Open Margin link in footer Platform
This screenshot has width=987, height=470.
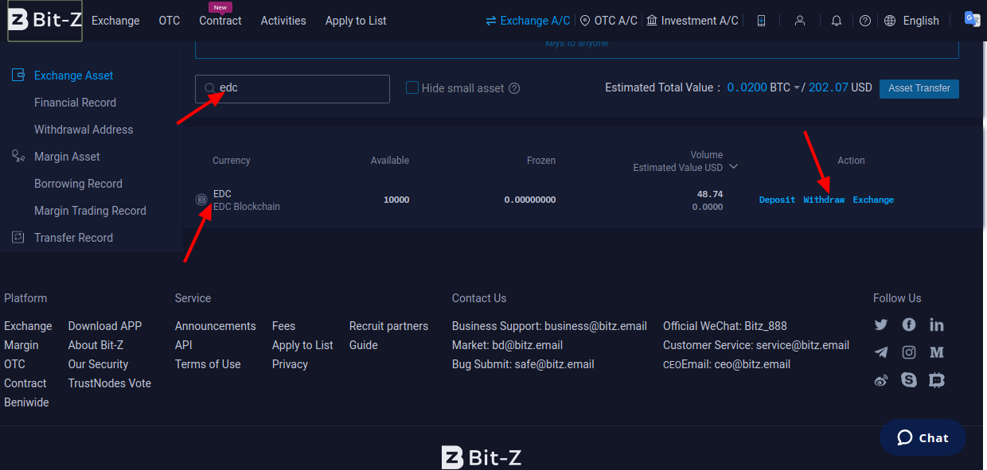click(x=21, y=345)
